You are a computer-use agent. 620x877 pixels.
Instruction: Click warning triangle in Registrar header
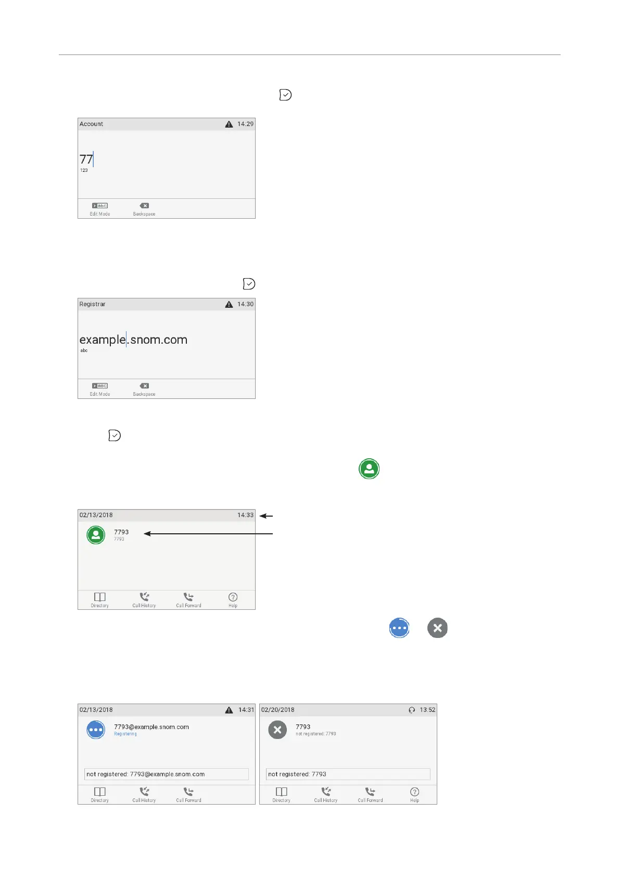tap(229, 304)
